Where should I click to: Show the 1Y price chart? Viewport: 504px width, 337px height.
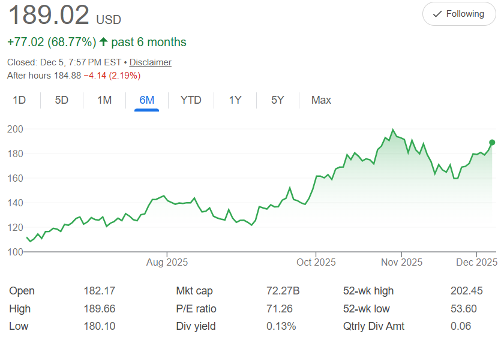tap(235, 100)
